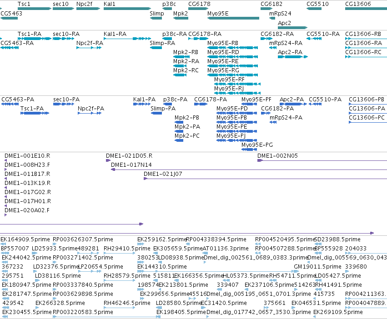
Task: Select the DME1-021J07 clone
Action: coord(265,179)
